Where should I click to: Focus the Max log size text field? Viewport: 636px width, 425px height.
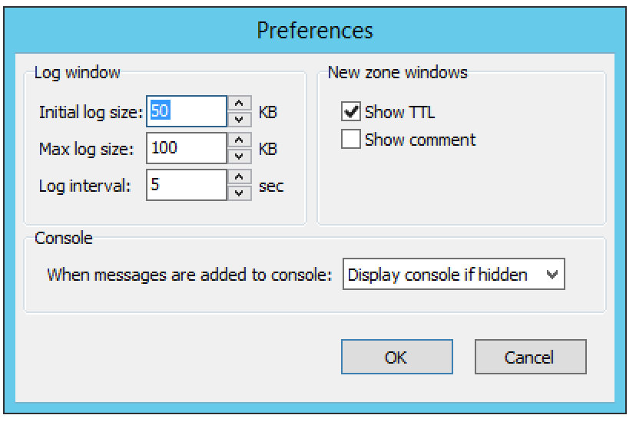[187, 148]
